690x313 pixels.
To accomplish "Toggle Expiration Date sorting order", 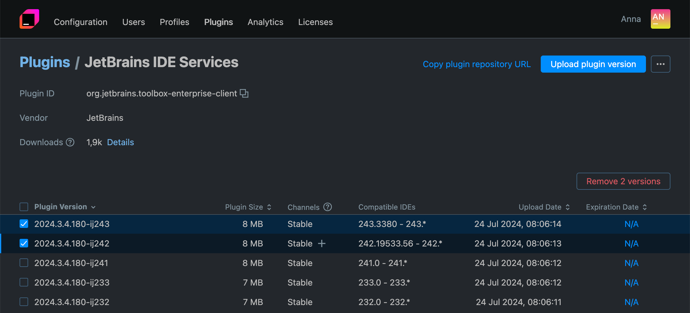I will click(x=645, y=207).
